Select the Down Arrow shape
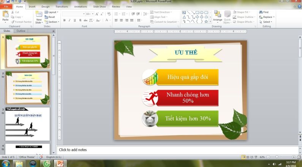This screenshot has height=167, width=302. [x=202, y=17]
